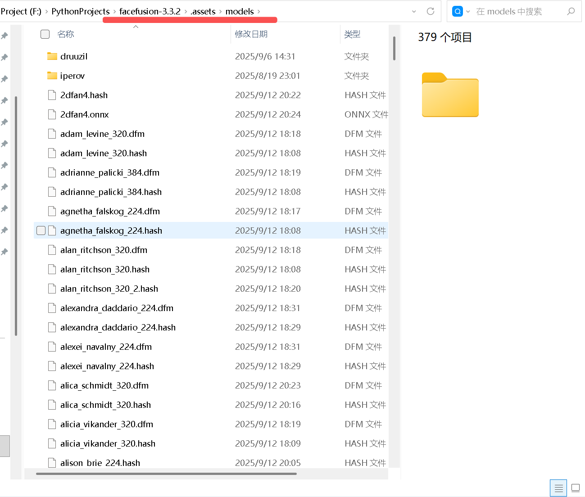This screenshot has width=585, height=497.
Task: Expand the chevron after models in the path
Action: click(x=259, y=11)
